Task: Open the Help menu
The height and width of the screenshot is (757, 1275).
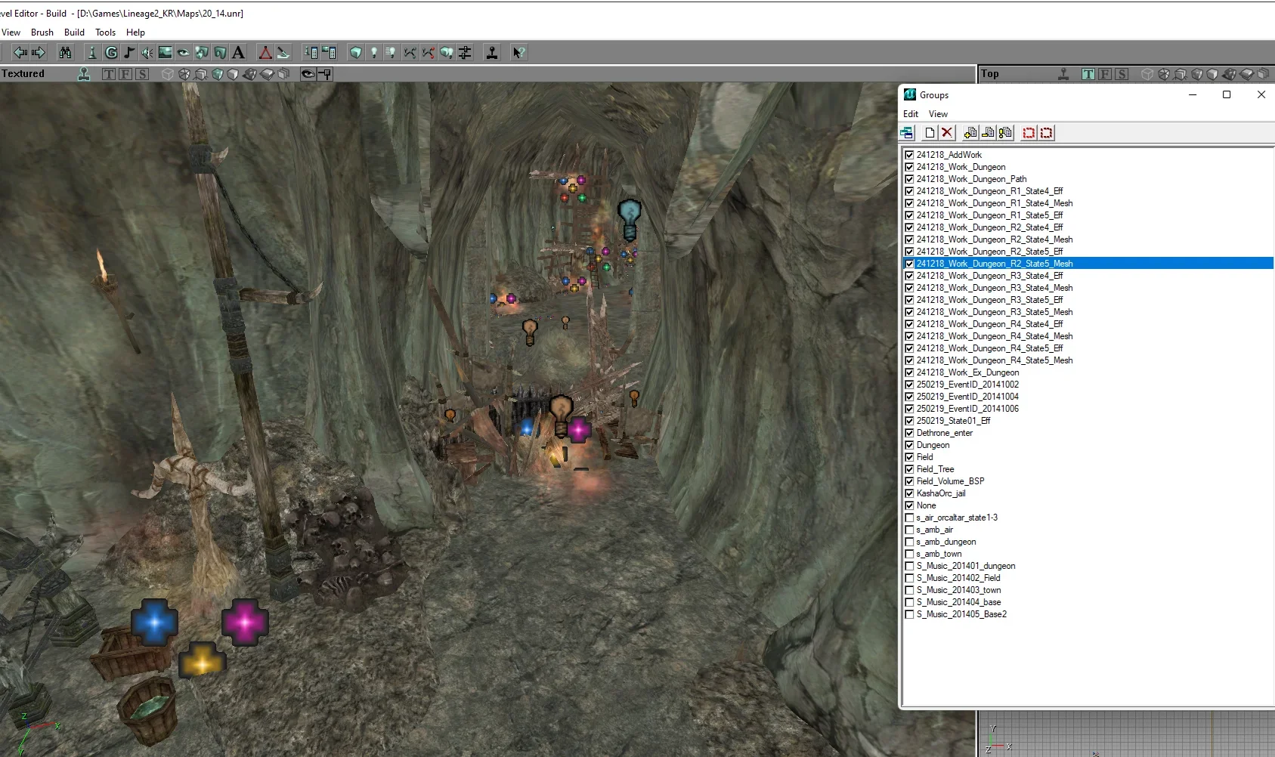Action: click(x=135, y=32)
